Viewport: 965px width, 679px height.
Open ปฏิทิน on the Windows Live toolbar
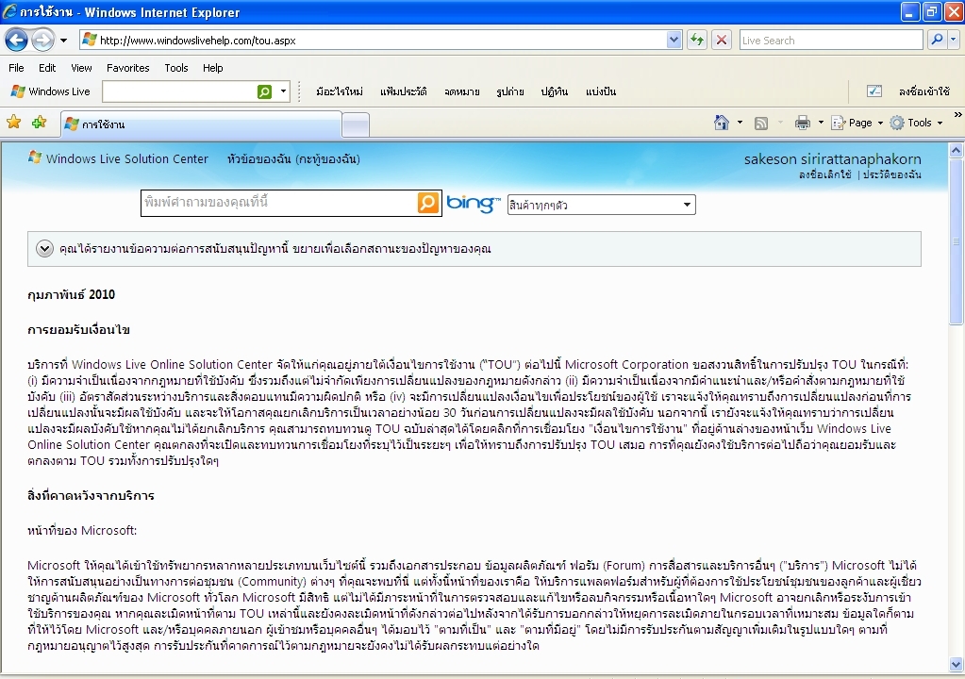pos(555,91)
